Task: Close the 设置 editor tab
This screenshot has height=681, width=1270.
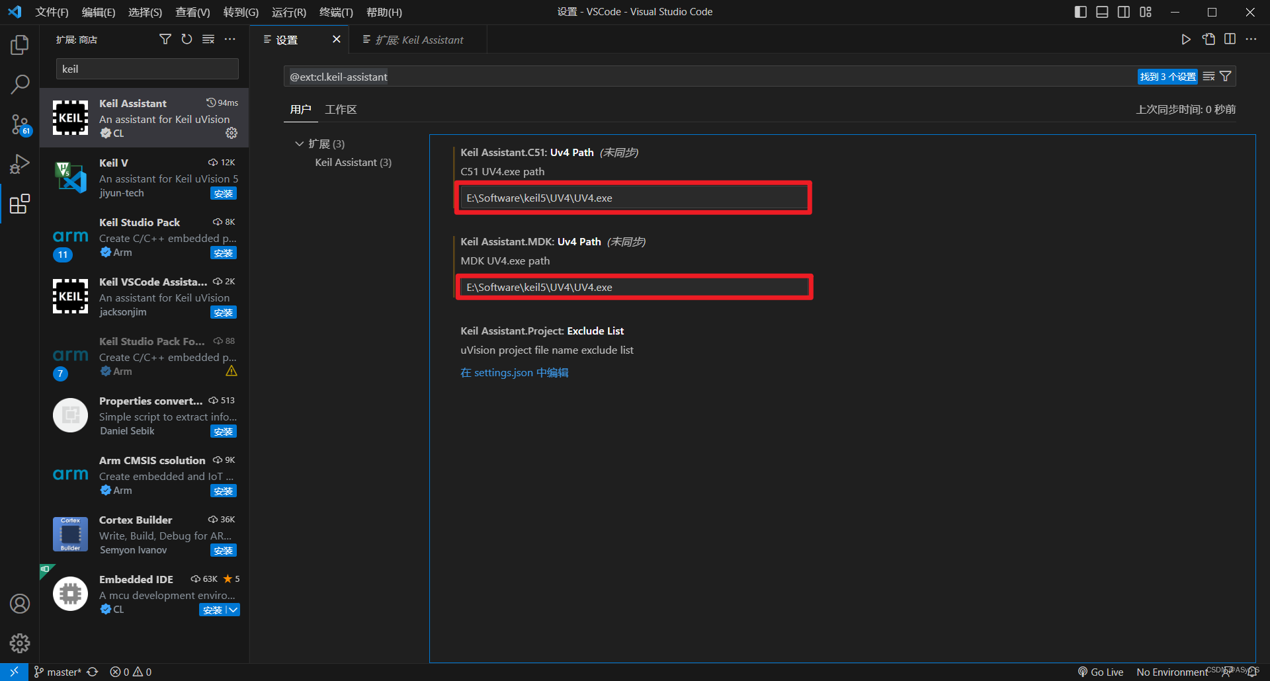Action: tap(336, 40)
